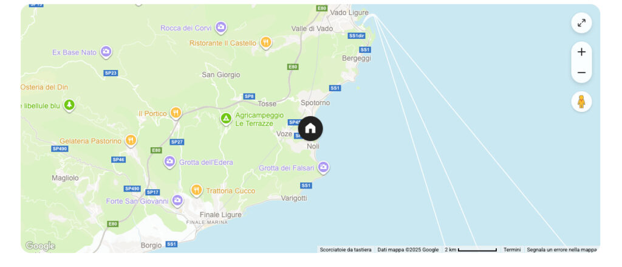
Task: Click the green libellule blu park marker
Action: click(69, 105)
